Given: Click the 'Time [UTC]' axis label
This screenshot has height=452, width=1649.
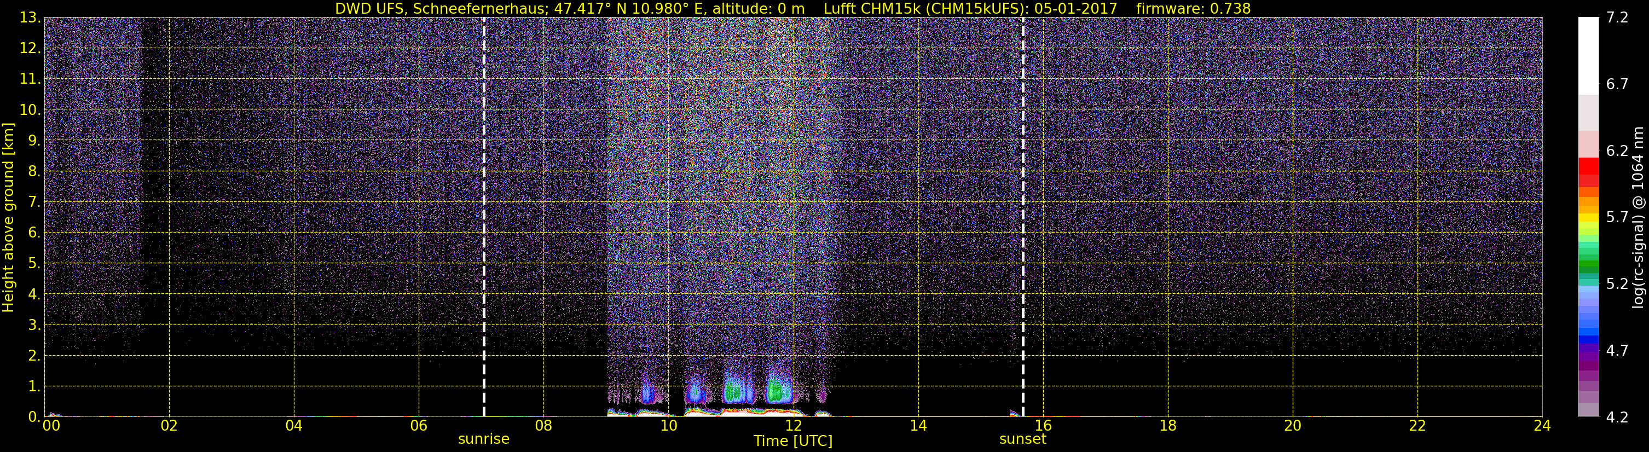Looking at the screenshot, I should pos(793,441).
